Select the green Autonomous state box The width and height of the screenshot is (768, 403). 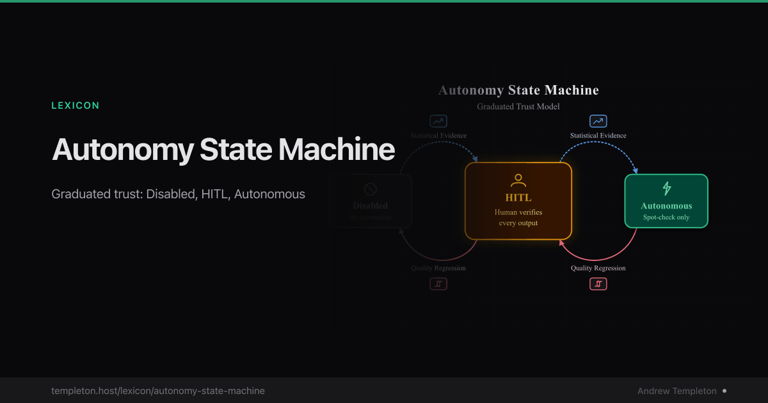click(x=666, y=201)
